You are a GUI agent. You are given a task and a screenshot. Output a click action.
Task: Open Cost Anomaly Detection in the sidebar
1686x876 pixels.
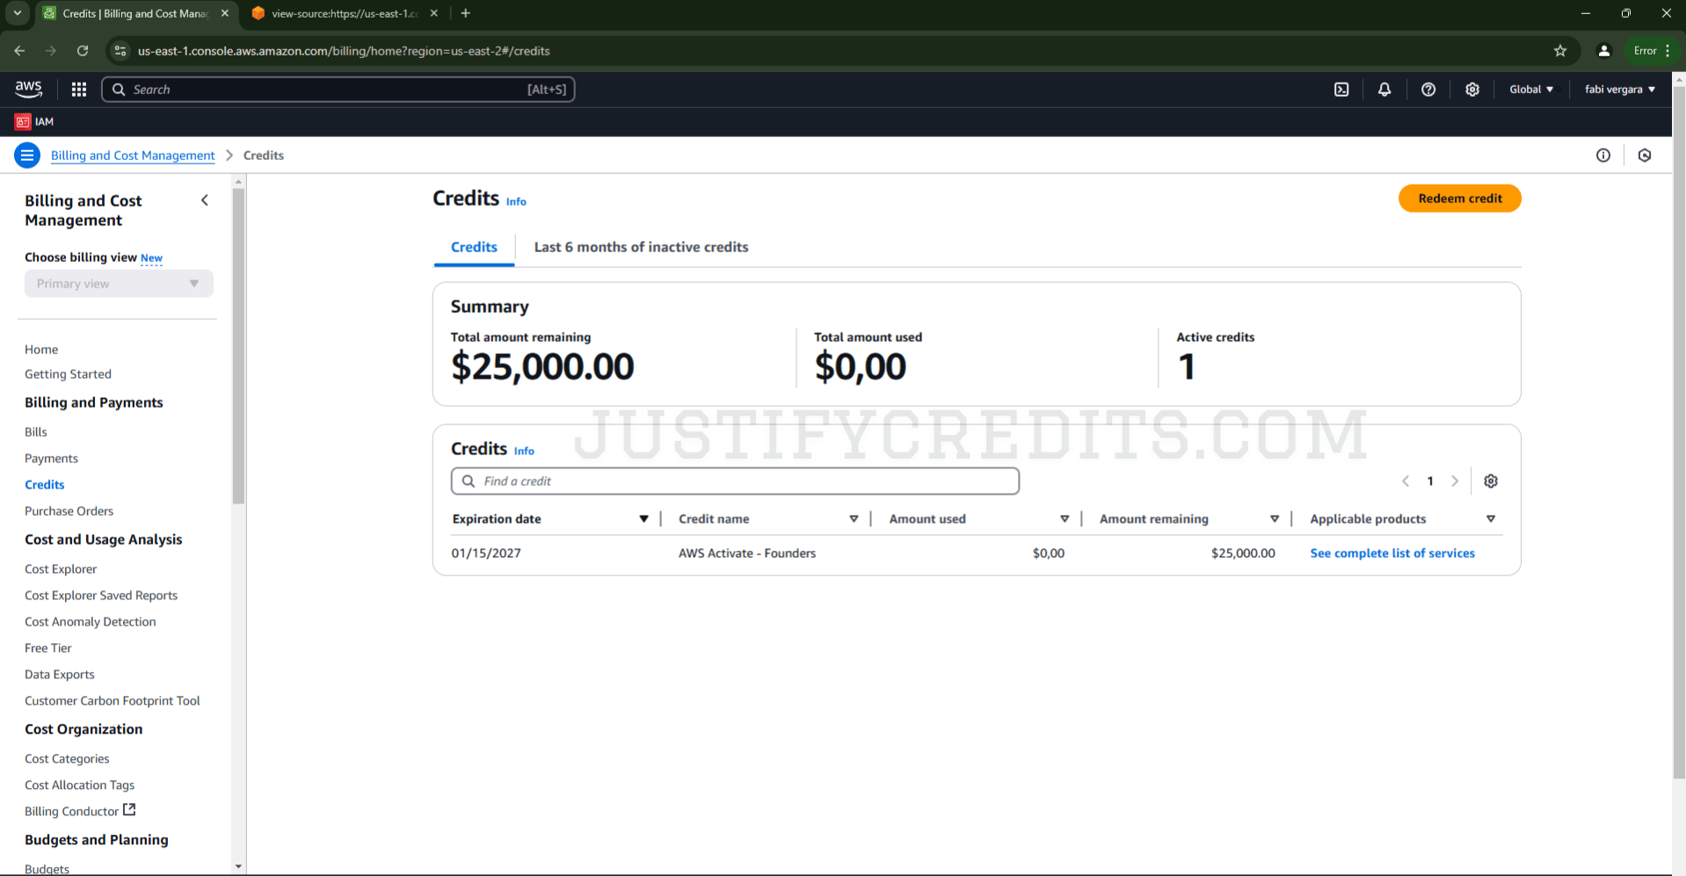pos(91,622)
